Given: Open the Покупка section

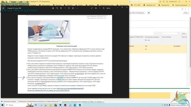Looking at the screenshot, I should [x=57, y=5].
